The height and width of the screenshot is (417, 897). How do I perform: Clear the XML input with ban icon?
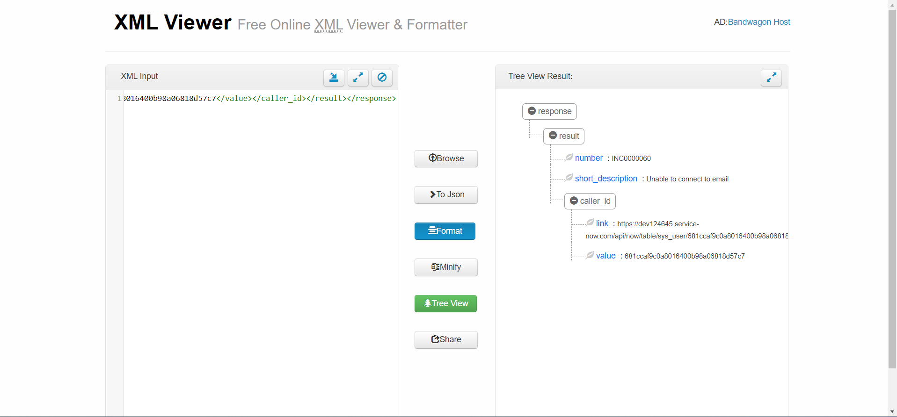tap(382, 78)
